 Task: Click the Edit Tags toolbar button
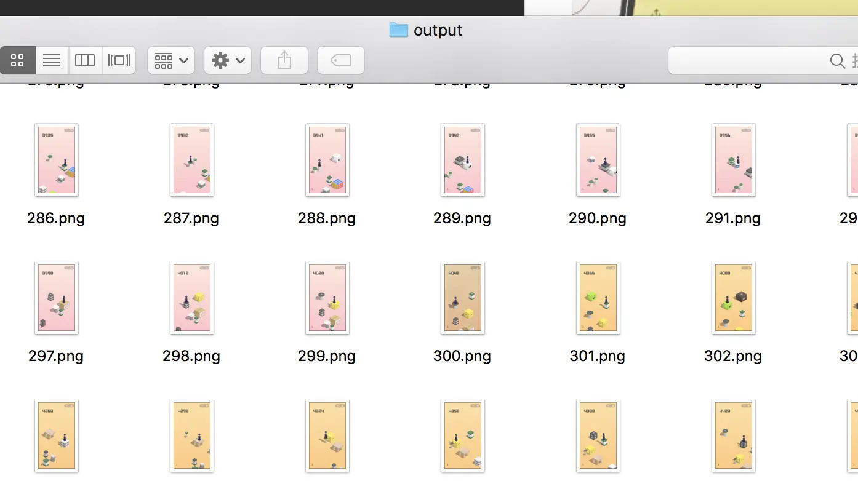point(341,60)
